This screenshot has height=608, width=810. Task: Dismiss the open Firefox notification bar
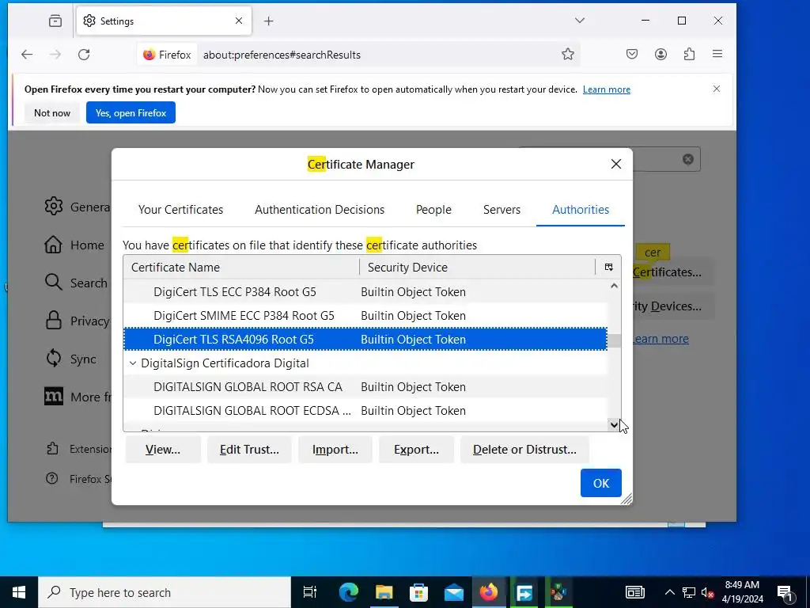click(717, 89)
